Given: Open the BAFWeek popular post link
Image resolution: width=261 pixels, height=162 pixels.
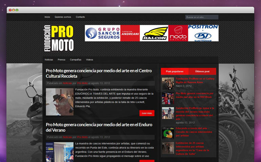Looking at the screenshot, I should click(x=195, y=95).
